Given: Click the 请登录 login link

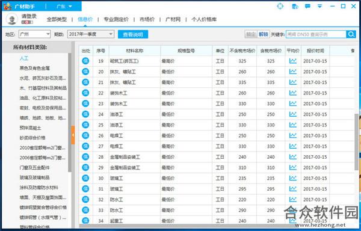Looking at the screenshot, I should (x=29, y=16).
